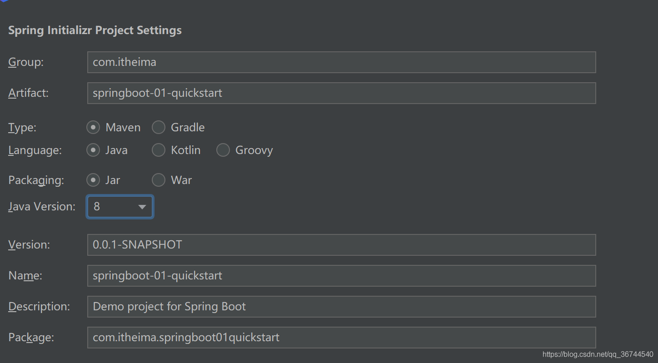Click the Java Version dropdown arrow
Image resolution: width=658 pixels, height=363 pixels.
pos(142,207)
